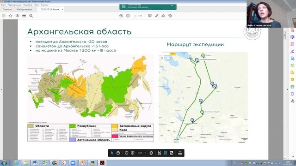Click the upload to cloud icon
The height and width of the screenshot is (166, 296).
click(x=18, y=16)
